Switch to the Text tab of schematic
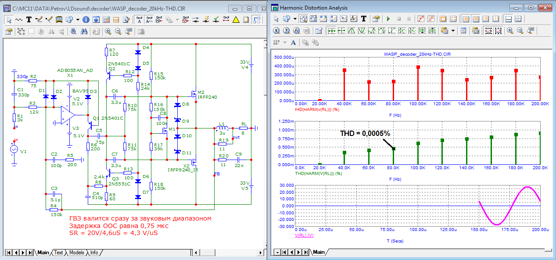Image resolution: width=556 pixels, height=260 pixels. pyautogui.click(x=58, y=253)
